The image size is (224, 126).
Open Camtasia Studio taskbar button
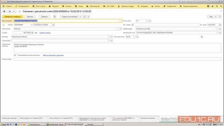point(56,125)
